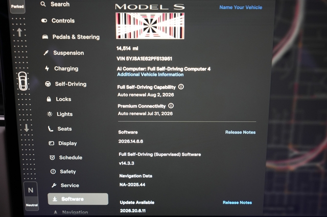Tap the Locks padlock icon
This screenshot has width=327, height=217.
[x=49, y=99]
